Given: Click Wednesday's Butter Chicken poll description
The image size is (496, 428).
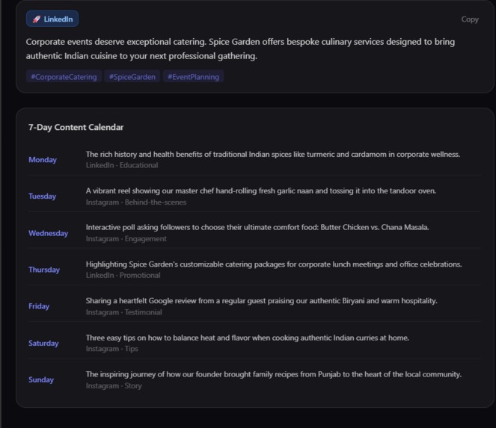Looking at the screenshot, I should click(x=257, y=227).
